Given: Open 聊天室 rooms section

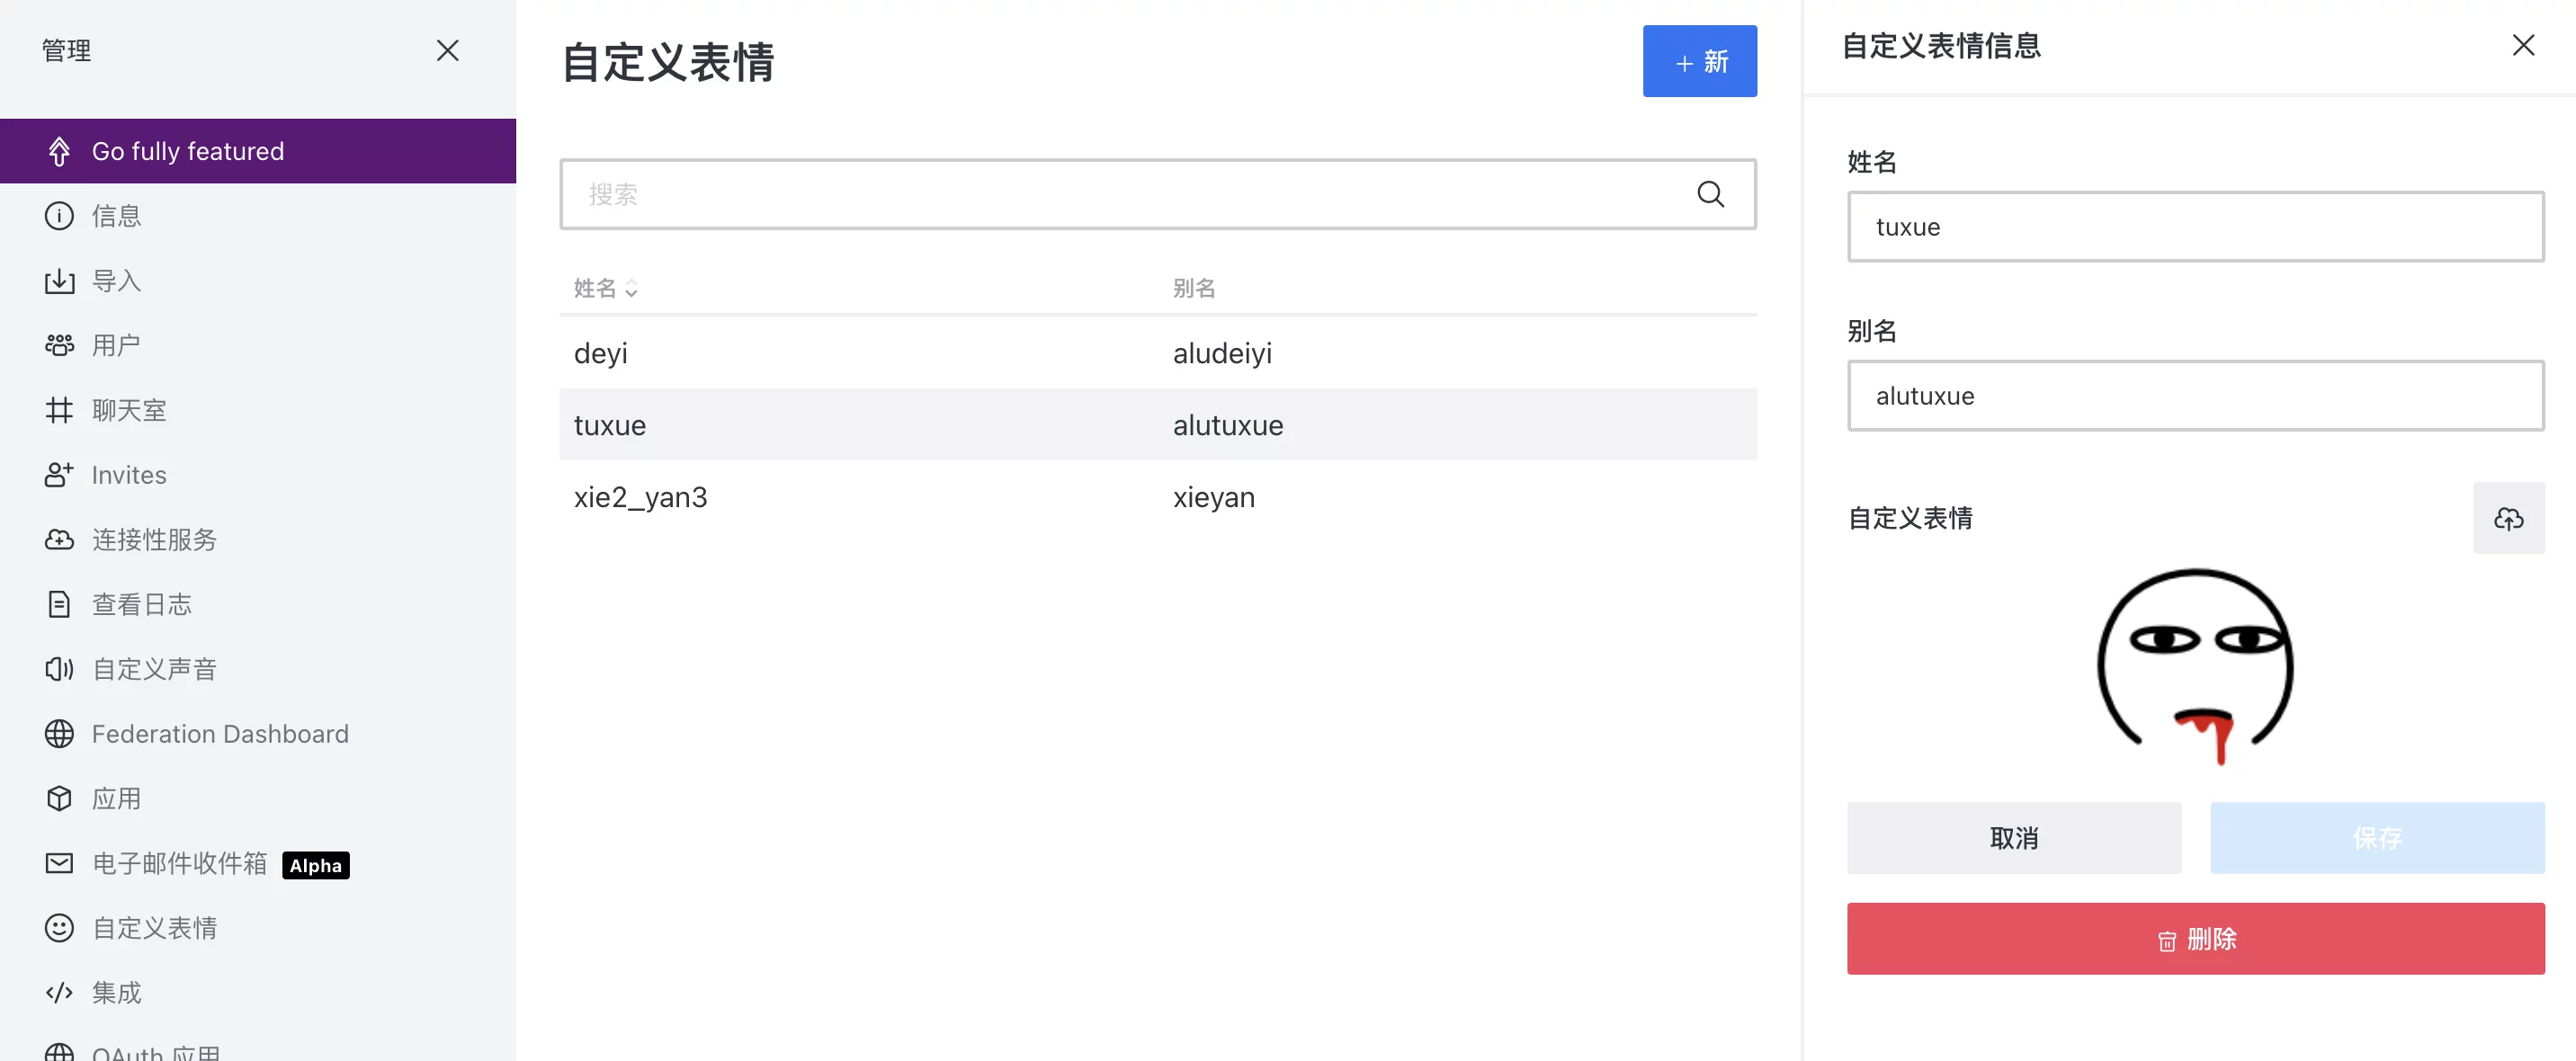Looking at the screenshot, I should pyautogui.click(x=128, y=410).
